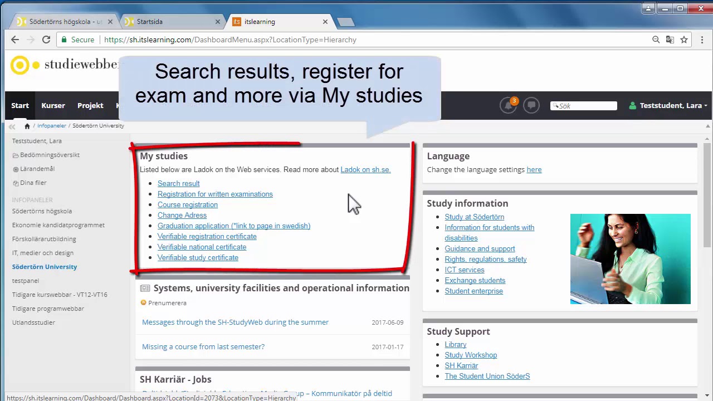Open Teststudent, Lara user dropdown
The width and height of the screenshot is (713, 401).
668,105
